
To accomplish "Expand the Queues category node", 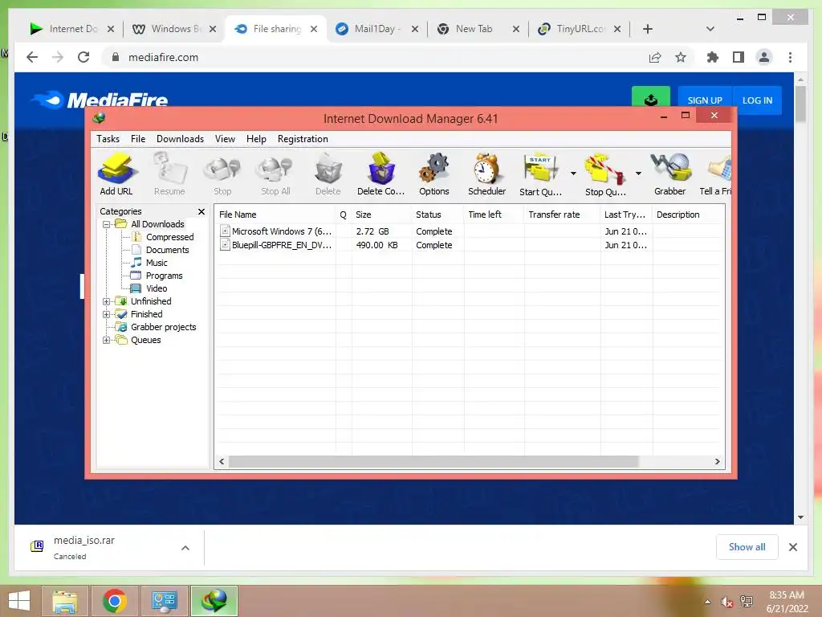I will tap(107, 341).
